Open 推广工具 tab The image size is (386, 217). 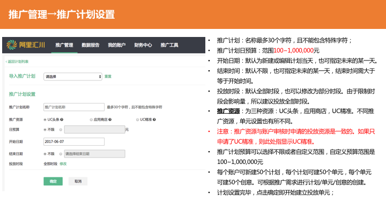(x=169, y=45)
